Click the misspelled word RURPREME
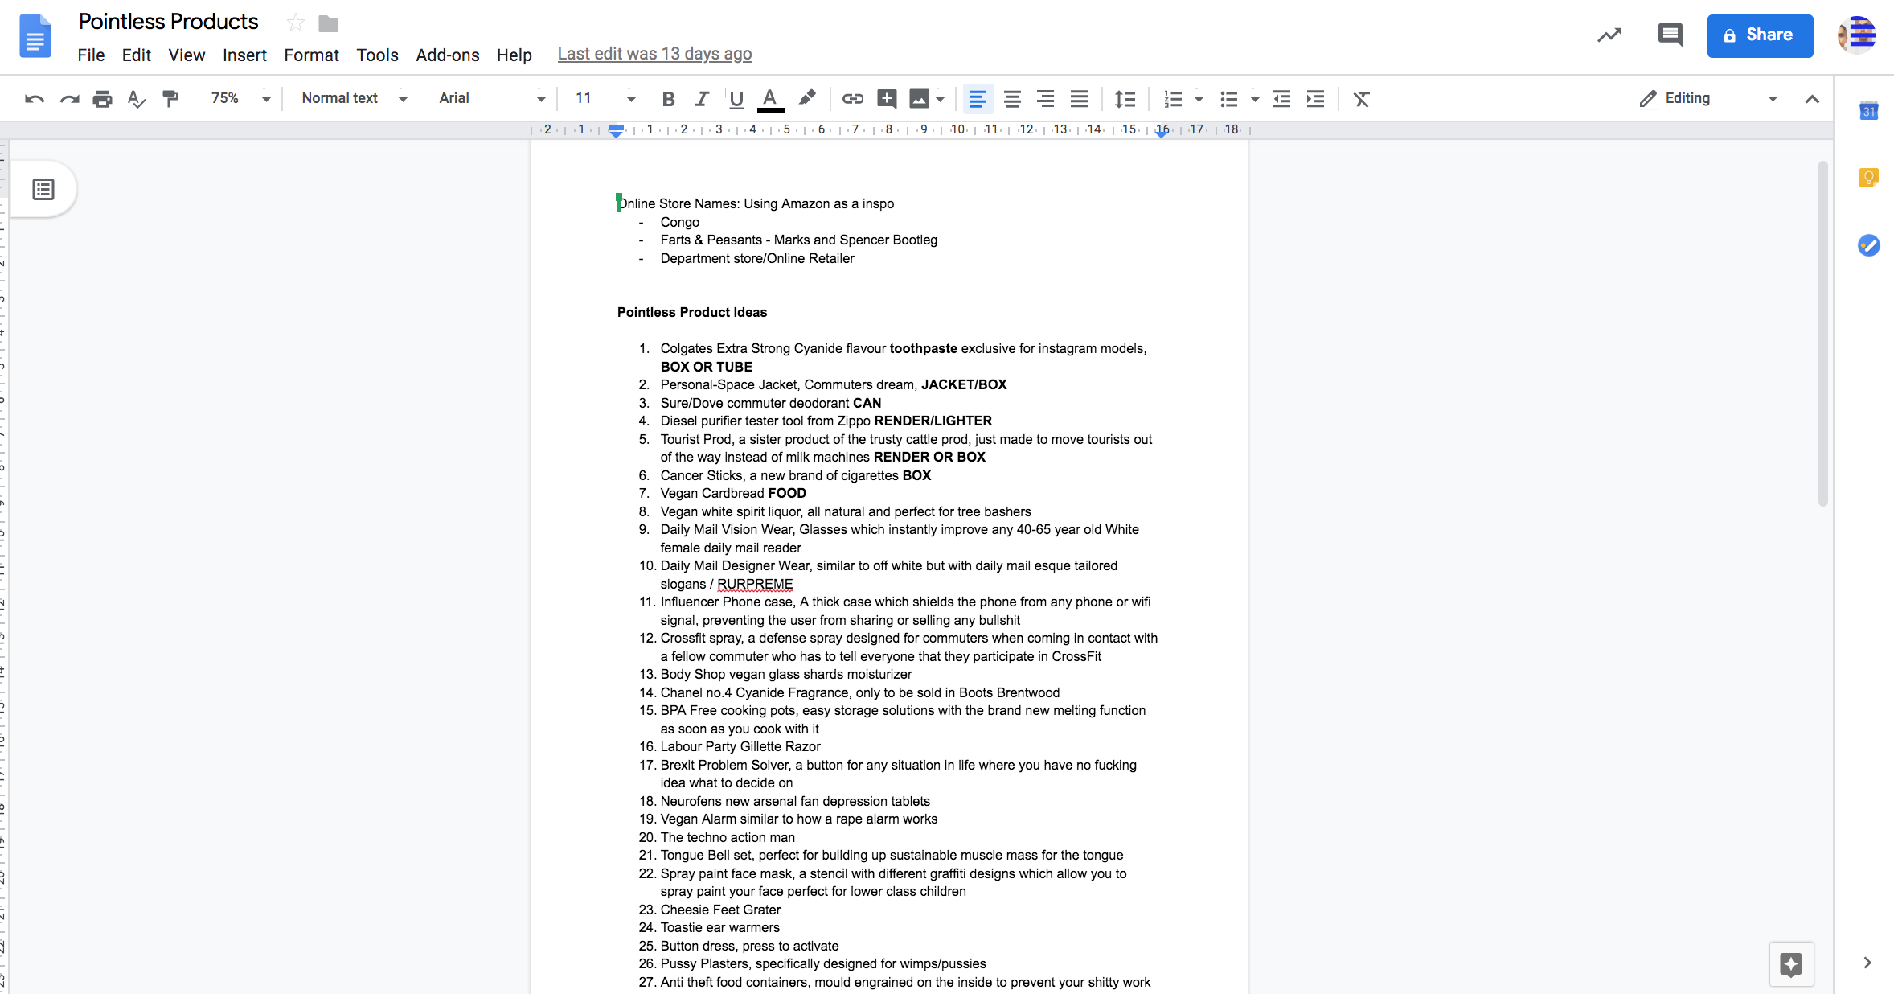This screenshot has height=994, width=1894. pyautogui.click(x=754, y=584)
